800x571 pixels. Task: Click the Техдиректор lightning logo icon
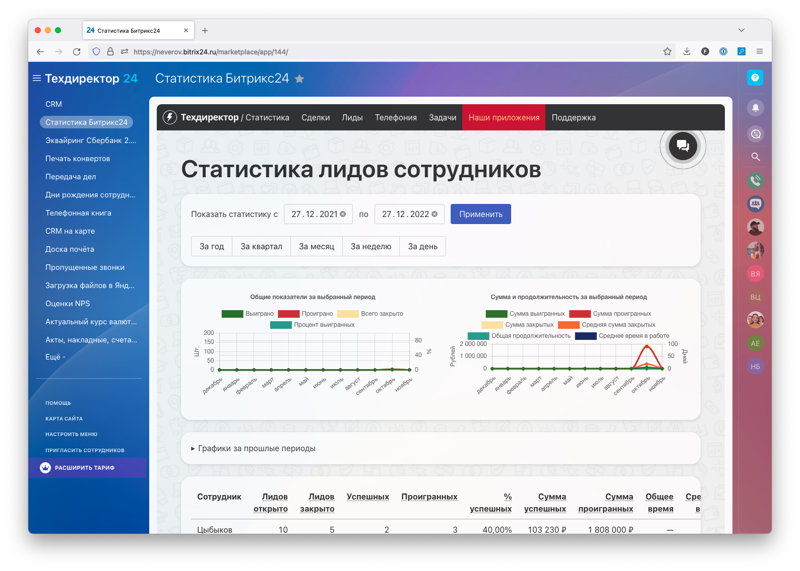click(170, 117)
